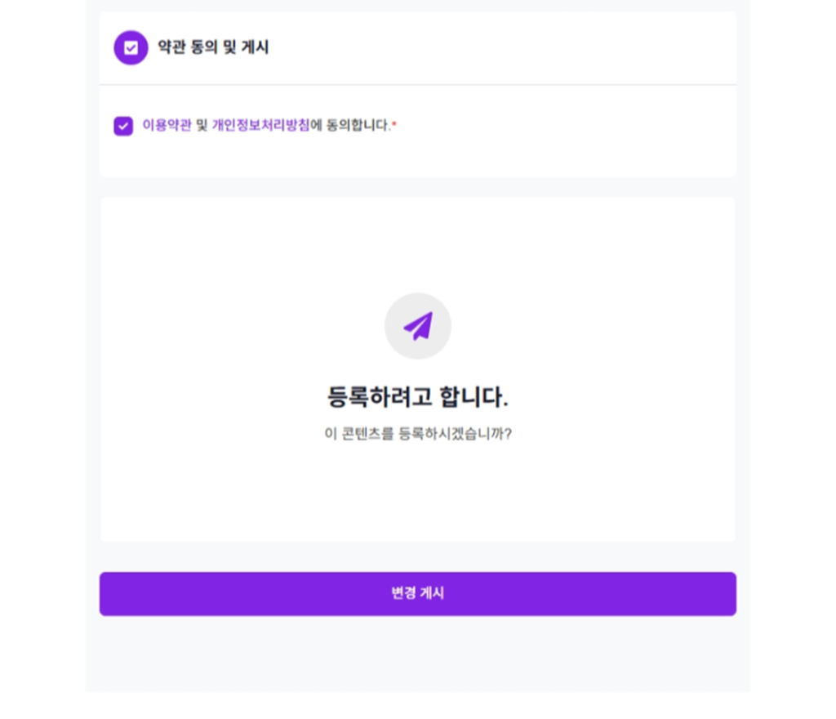Click blank area below the agreement checkbox row
This screenshot has height=719, width=836.
point(417,157)
